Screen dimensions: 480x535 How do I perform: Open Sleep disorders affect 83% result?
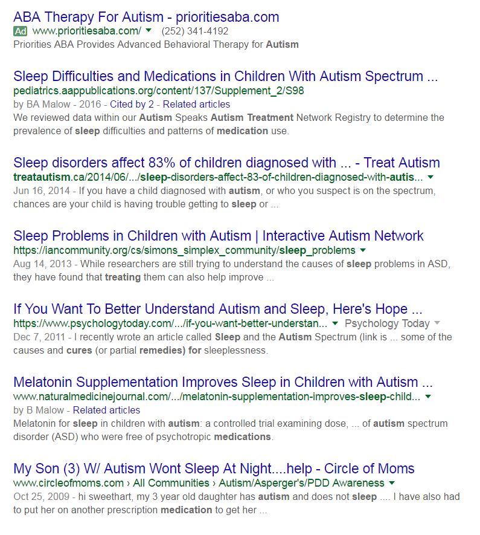click(226, 163)
